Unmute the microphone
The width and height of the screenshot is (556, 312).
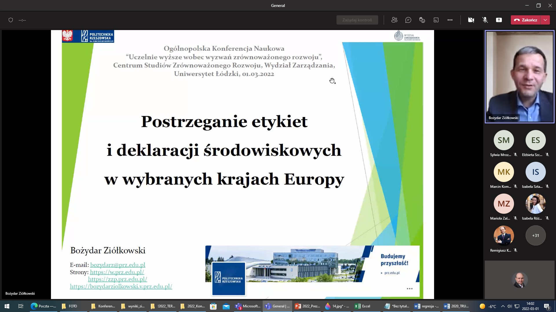tap(484, 20)
